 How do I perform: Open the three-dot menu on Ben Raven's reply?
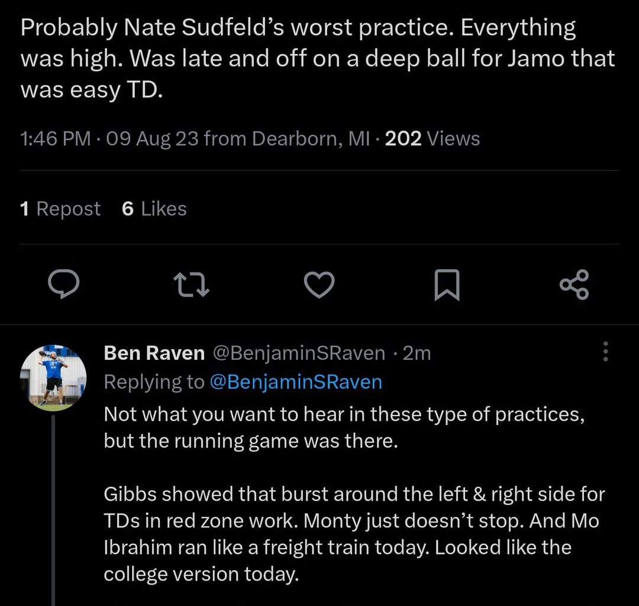pos(605,352)
